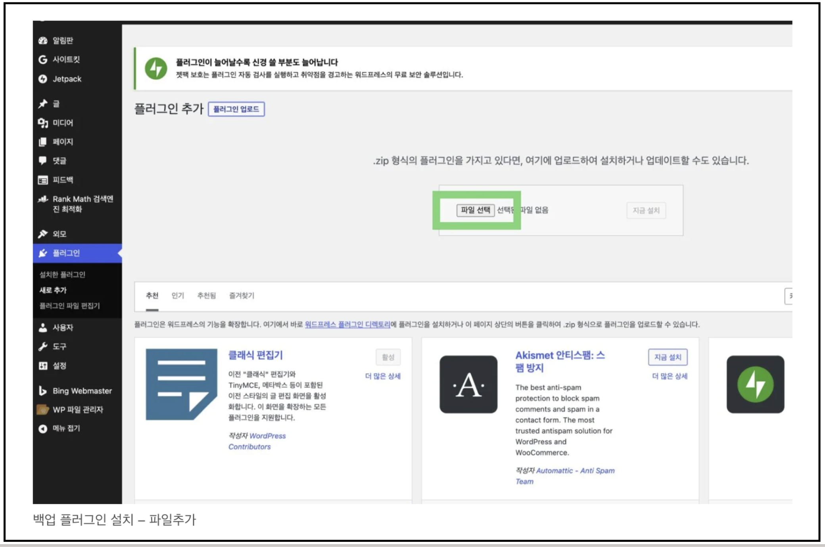
Task: Open 댓글 (Comments) via its speech bubble icon
Action: 42,161
